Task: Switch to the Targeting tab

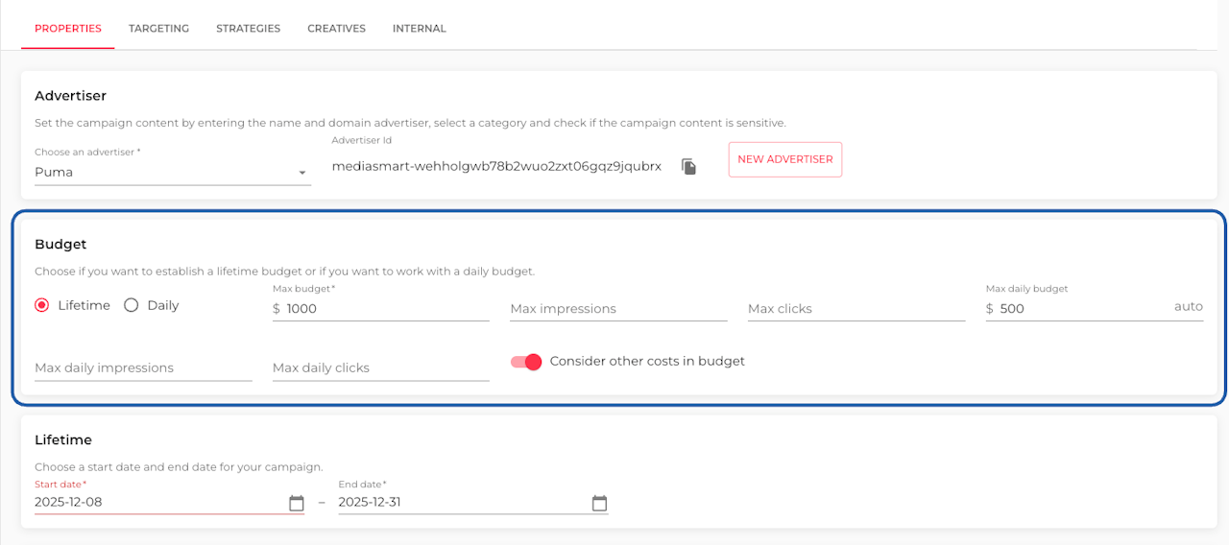Action: tap(158, 29)
